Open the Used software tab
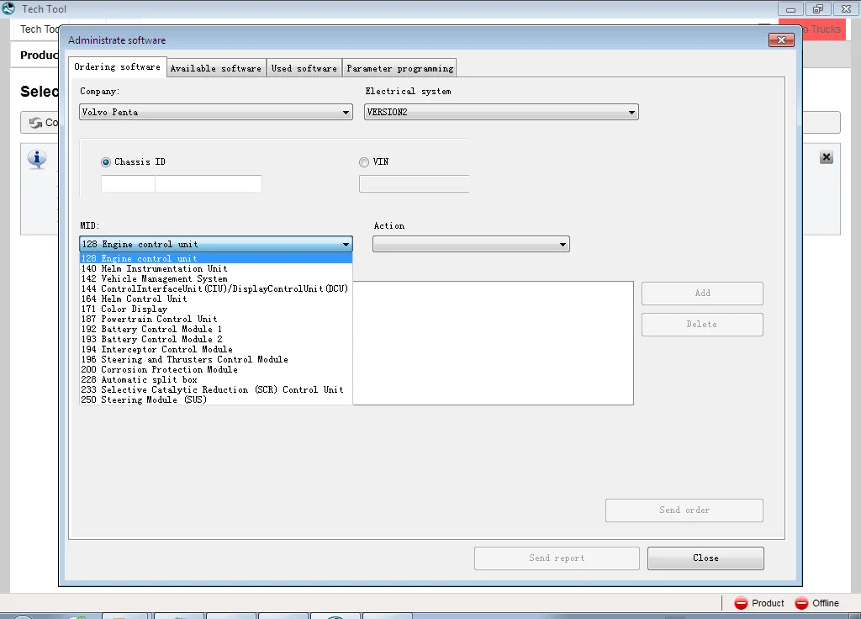861x619 pixels. 304,68
